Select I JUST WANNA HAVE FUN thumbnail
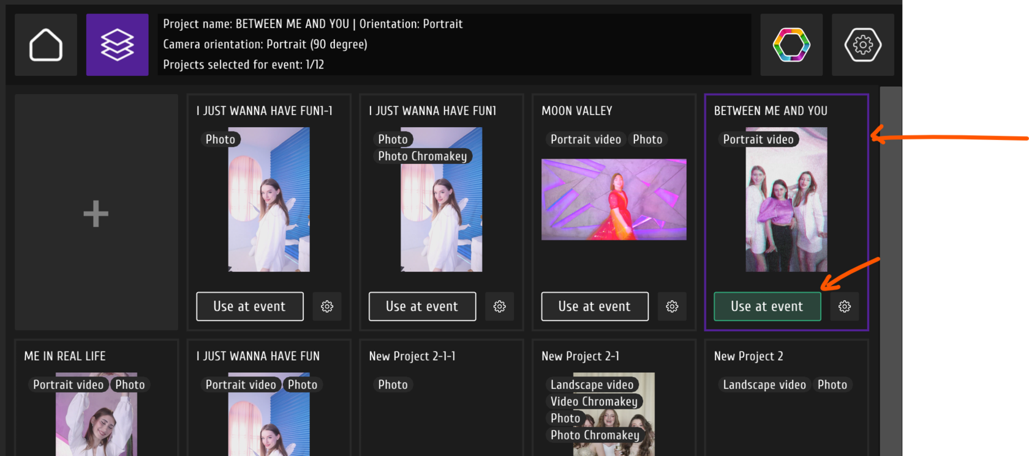 (269, 414)
